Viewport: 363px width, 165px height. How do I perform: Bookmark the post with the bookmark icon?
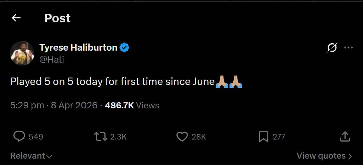tap(263, 137)
